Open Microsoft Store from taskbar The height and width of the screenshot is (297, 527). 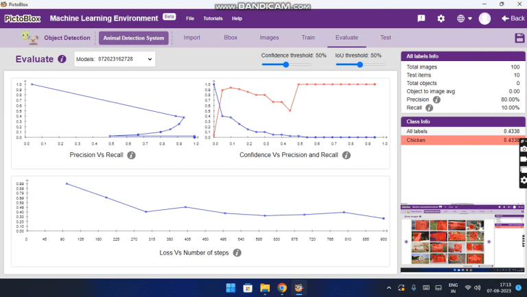[x=248, y=288]
